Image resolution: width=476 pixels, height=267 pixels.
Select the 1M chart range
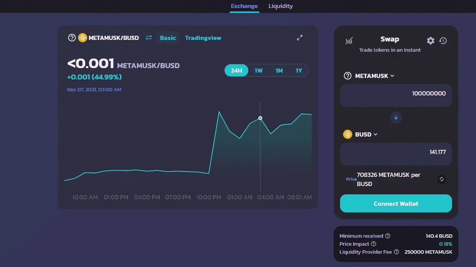coord(279,70)
